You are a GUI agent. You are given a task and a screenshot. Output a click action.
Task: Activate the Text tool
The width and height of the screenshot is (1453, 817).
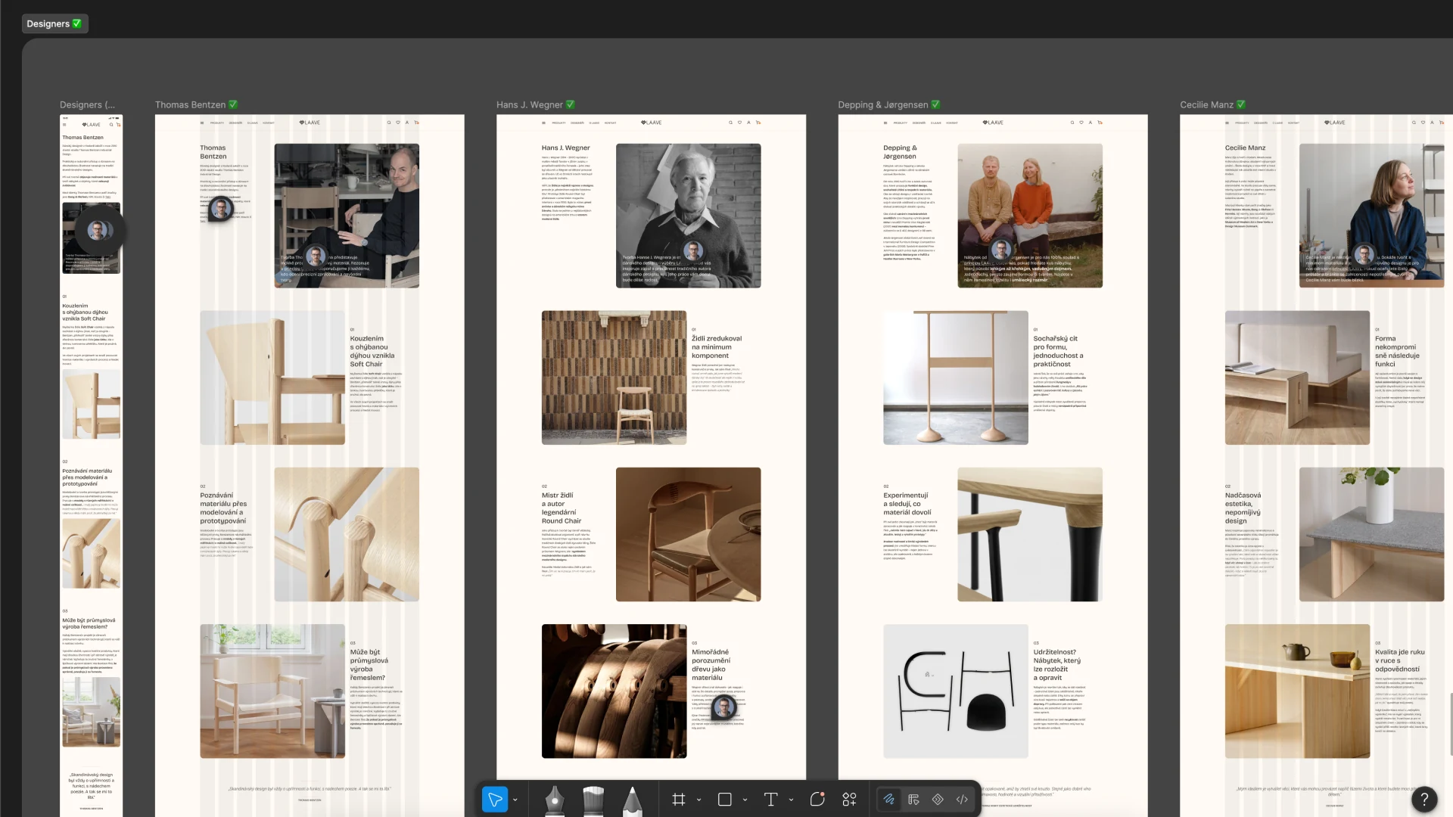click(x=771, y=800)
